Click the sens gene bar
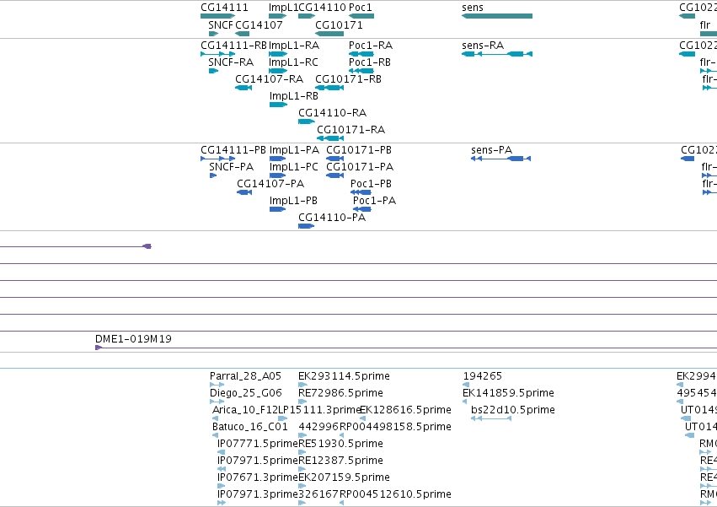The image size is (717, 507). [497, 16]
